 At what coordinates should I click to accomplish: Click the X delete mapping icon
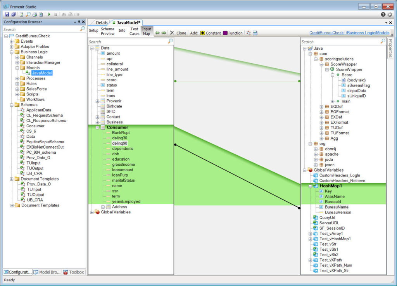(172, 33)
